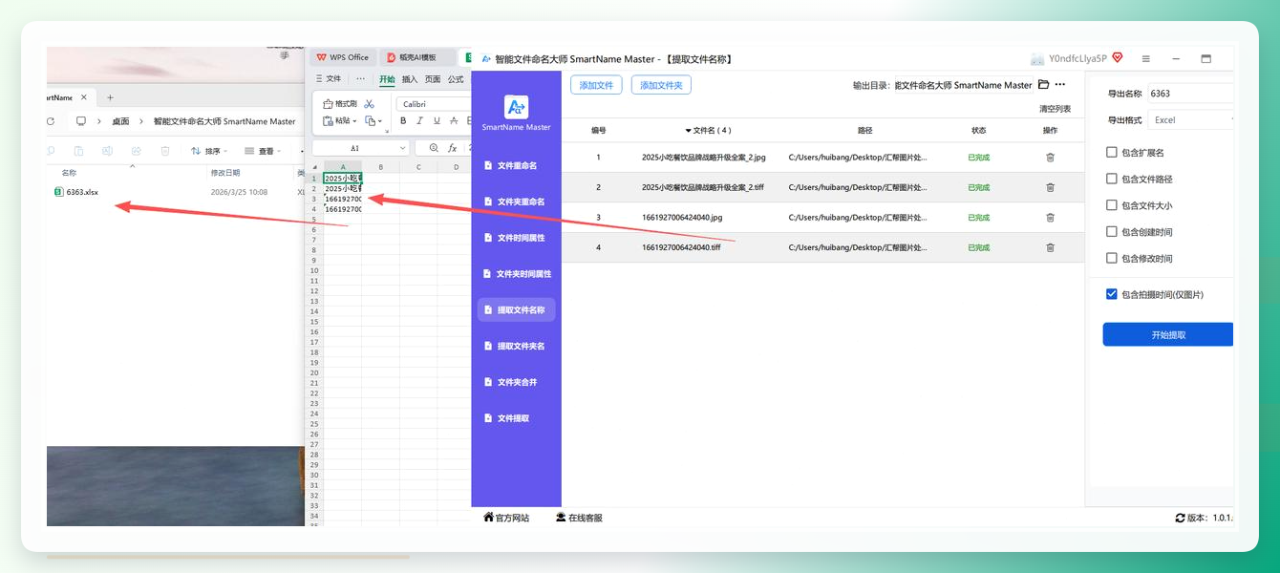This screenshot has width=1280, height=573.
Task: Open the 文件夹时间属性 sidebar item
Action: [x=516, y=274]
